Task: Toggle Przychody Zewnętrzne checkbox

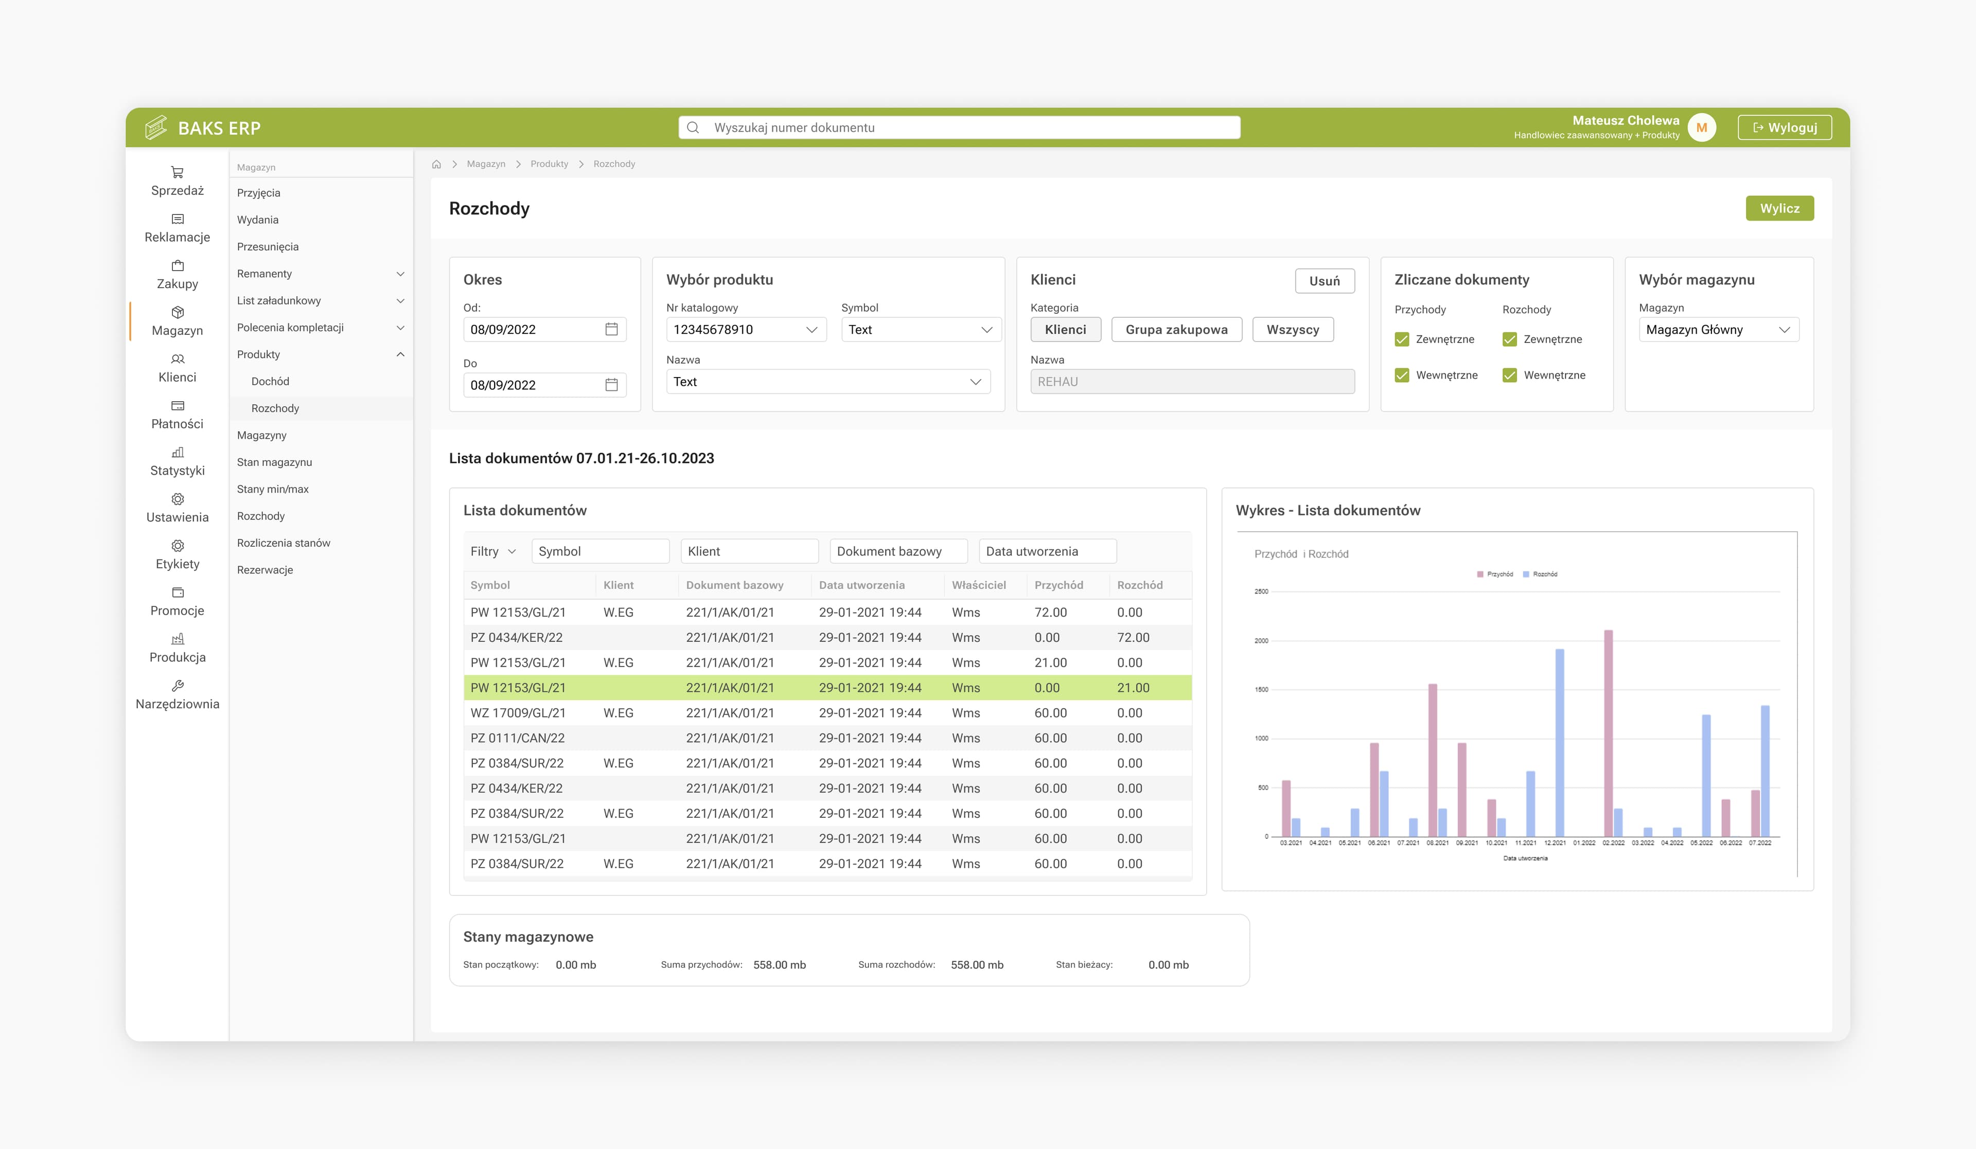Action: tap(1402, 339)
